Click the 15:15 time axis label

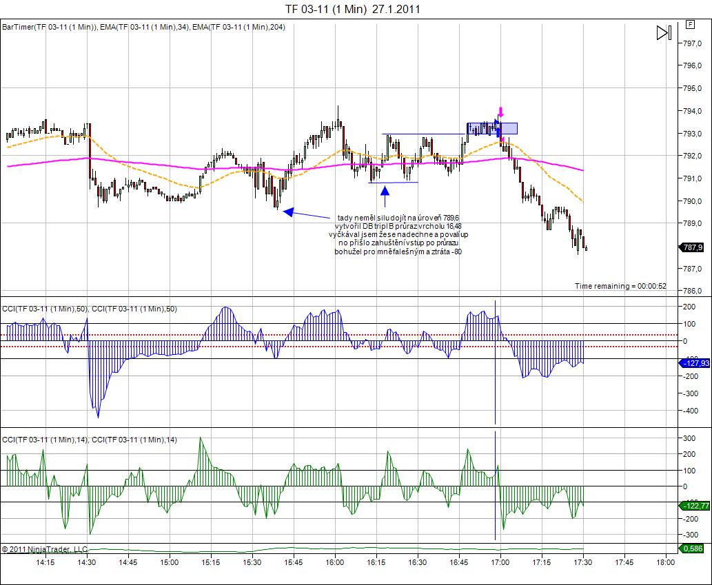[x=211, y=562]
